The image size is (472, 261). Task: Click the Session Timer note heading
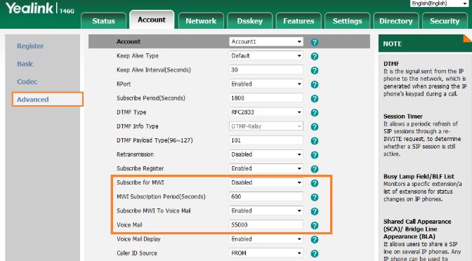pyautogui.click(x=402, y=116)
